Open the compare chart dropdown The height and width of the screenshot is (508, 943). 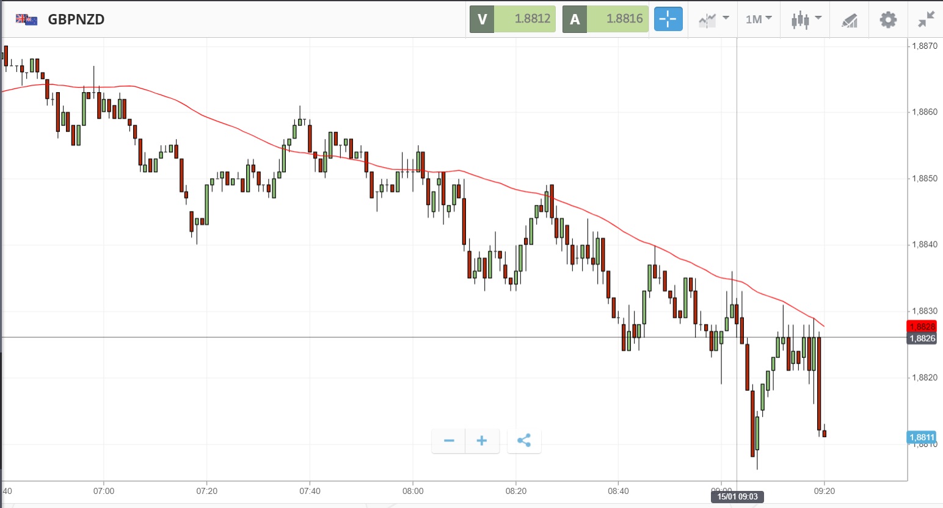pyautogui.click(x=713, y=20)
